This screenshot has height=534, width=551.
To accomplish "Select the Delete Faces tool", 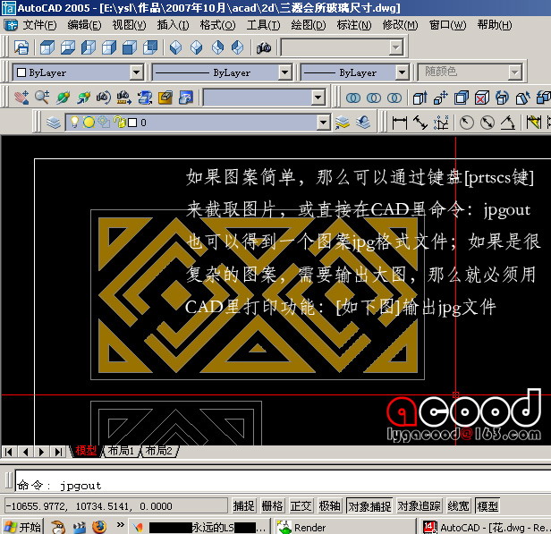I will click(x=482, y=97).
